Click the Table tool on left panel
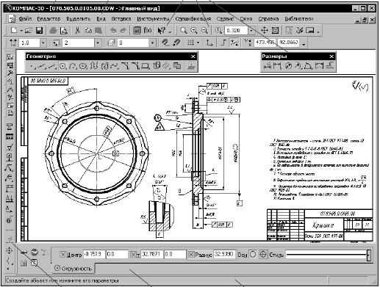380x287 pixels. tap(10, 137)
